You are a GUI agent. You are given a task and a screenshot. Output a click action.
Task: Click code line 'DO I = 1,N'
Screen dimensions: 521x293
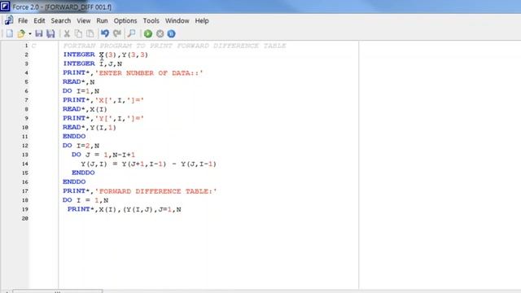(x=85, y=200)
